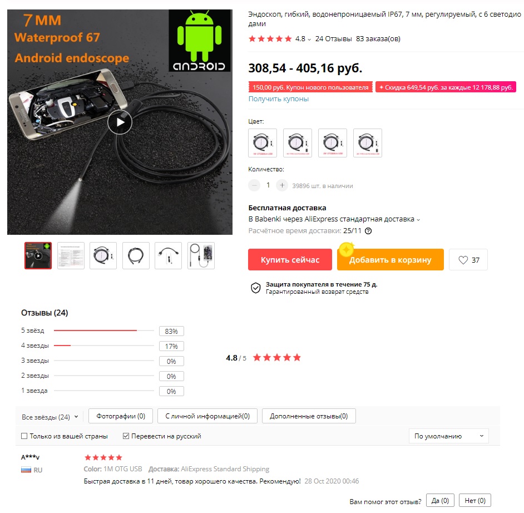Expand the 'Все звёзды (24)' filter dropdown
524x513 pixels.
(x=50, y=417)
